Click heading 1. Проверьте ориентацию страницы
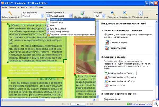The height and width of the screenshot is (107, 159). (x=122, y=30)
